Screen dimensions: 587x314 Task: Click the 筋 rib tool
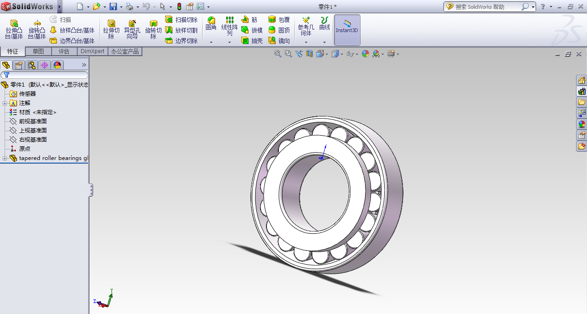[249, 20]
